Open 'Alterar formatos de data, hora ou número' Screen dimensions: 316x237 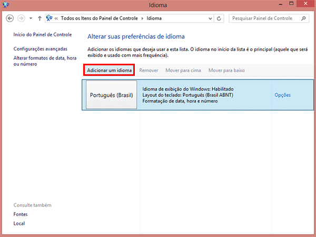[x=45, y=61]
